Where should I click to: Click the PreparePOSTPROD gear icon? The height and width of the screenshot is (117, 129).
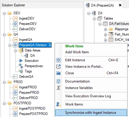(x=15, y=114)
